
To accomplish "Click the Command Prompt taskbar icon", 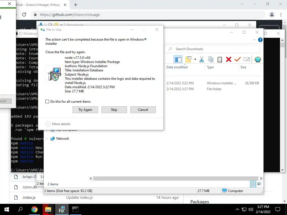I will tap(75, 209).
